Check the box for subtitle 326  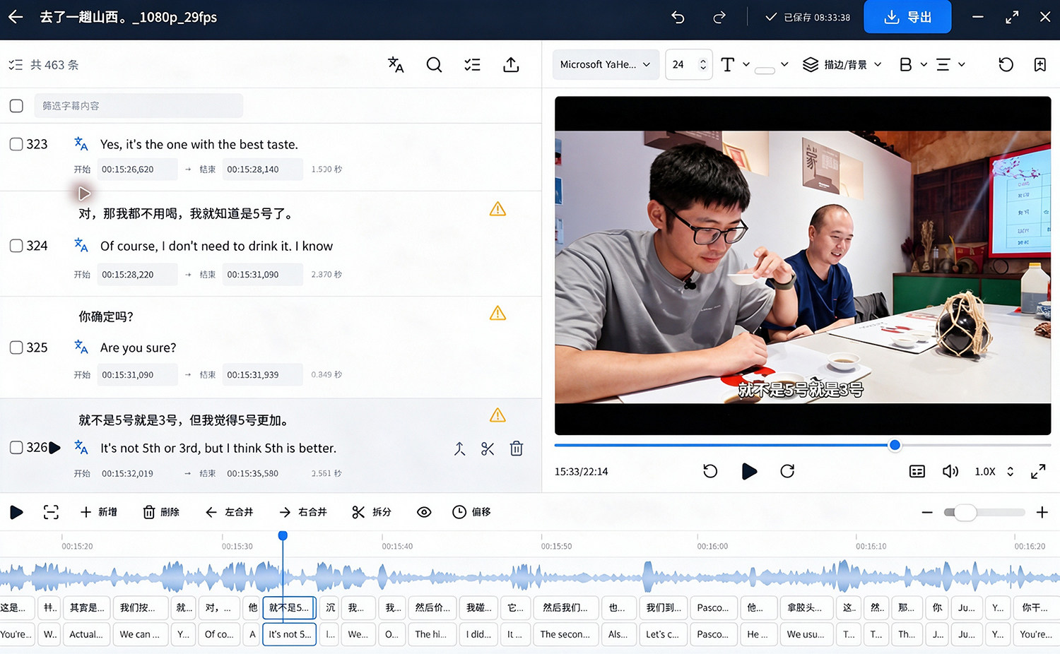point(16,447)
